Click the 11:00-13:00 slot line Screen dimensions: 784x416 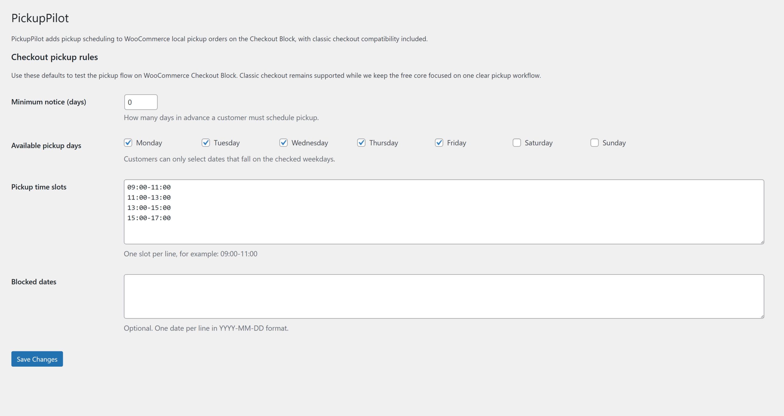coord(149,198)
